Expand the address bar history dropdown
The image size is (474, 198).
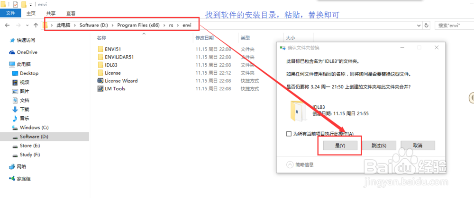pyautogui.click(x=419, y=26)
